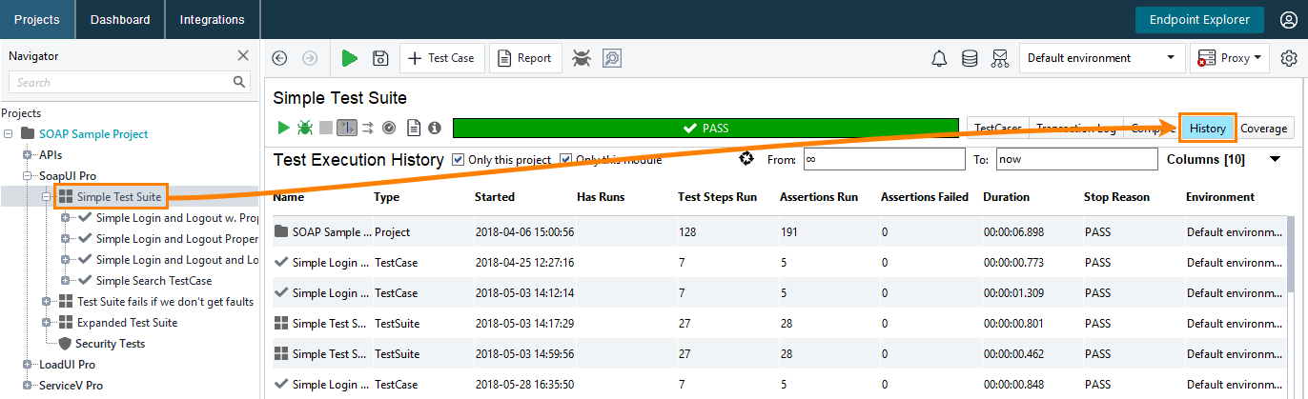
Task: Open the suite report document icon
Action: pyautogui.click(x=414, y=127)
